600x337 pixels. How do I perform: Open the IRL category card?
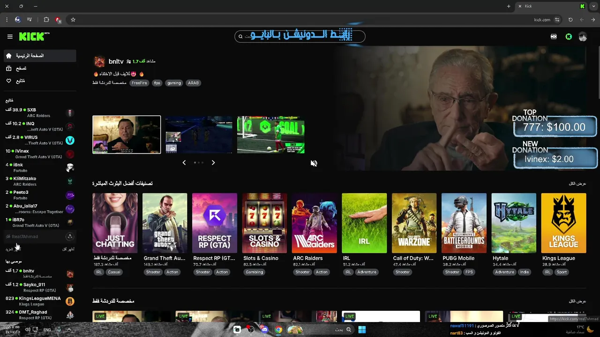click(364, 223)
